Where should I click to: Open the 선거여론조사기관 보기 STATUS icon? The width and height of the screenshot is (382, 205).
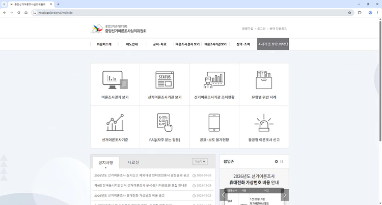pos(165,80)
